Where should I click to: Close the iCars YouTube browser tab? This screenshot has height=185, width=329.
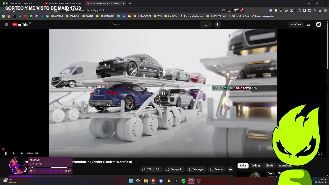(124, 3)
